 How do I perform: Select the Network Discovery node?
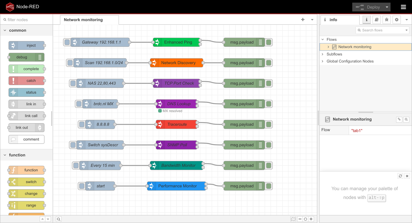tap(177, 63)
